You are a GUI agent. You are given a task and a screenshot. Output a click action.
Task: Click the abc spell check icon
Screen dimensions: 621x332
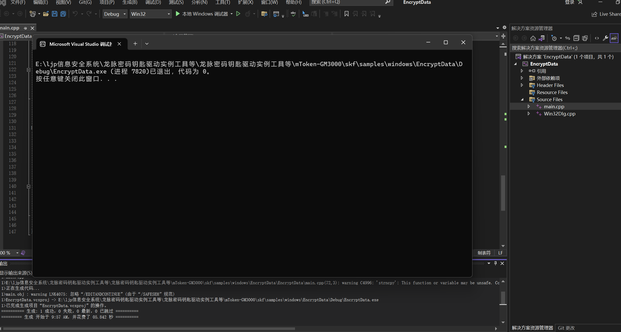(x=293, y=14)
